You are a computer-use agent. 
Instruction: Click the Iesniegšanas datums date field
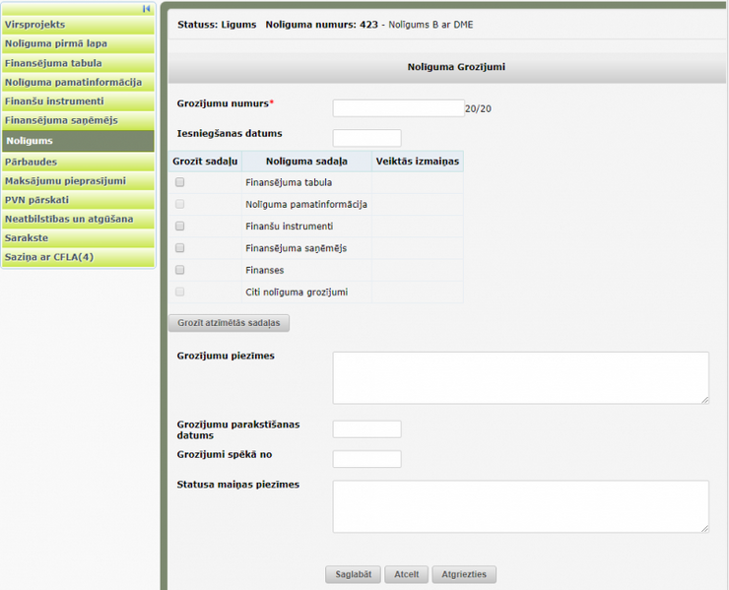(x=366, y=138)
